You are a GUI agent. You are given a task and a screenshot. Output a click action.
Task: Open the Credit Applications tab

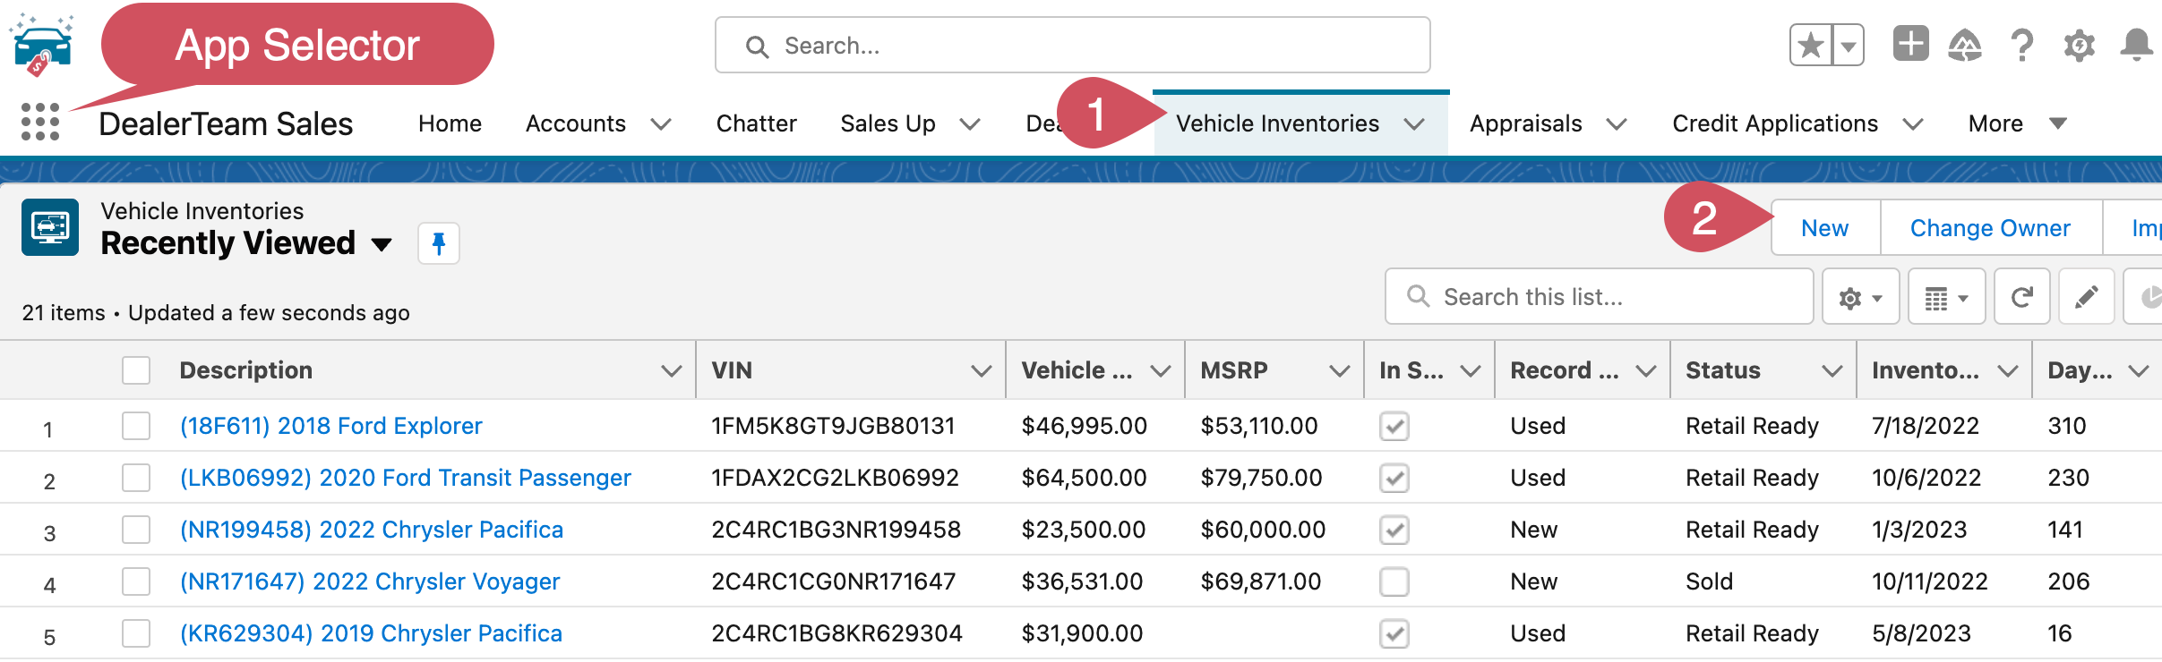1775,123
